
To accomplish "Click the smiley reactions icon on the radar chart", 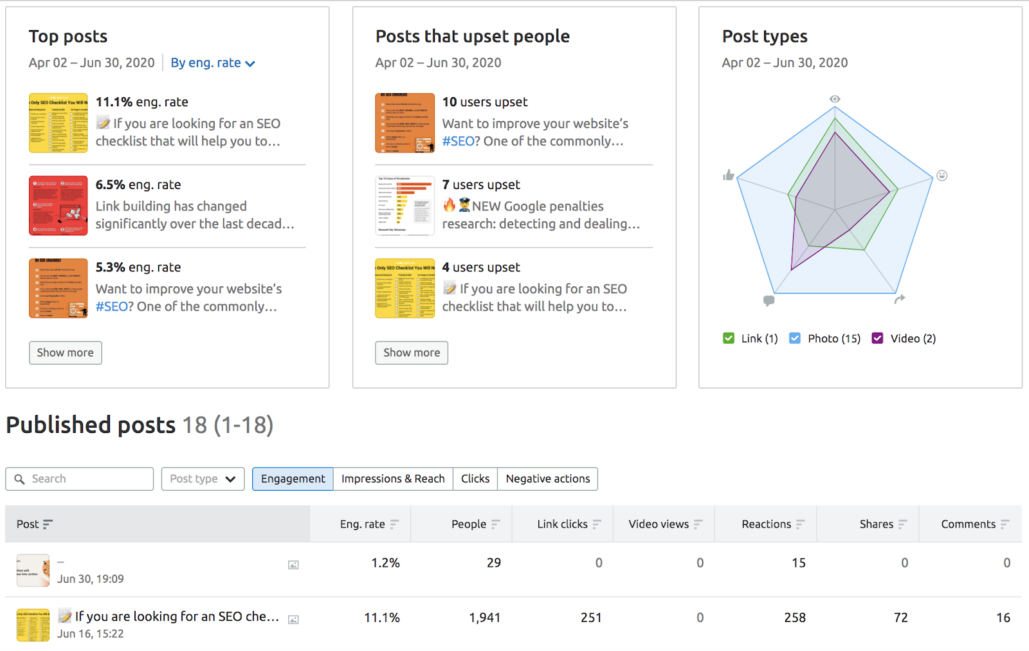I will pyautogui.click(x=942, y=175).
